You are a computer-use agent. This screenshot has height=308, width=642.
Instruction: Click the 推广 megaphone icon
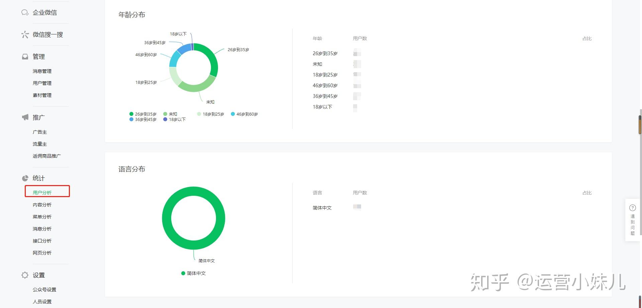(25, 117)
